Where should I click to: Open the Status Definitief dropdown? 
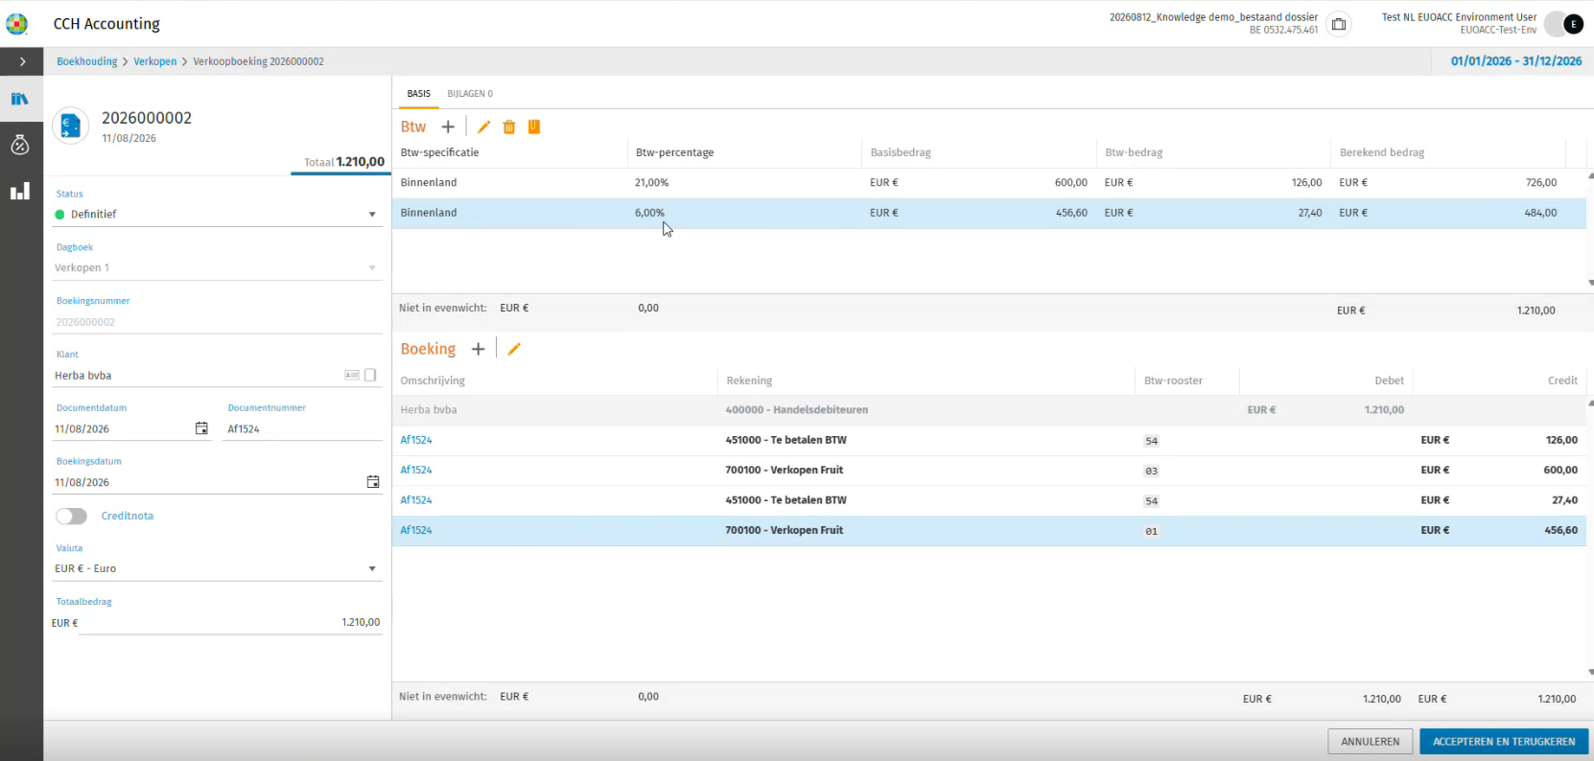(218, 214)
